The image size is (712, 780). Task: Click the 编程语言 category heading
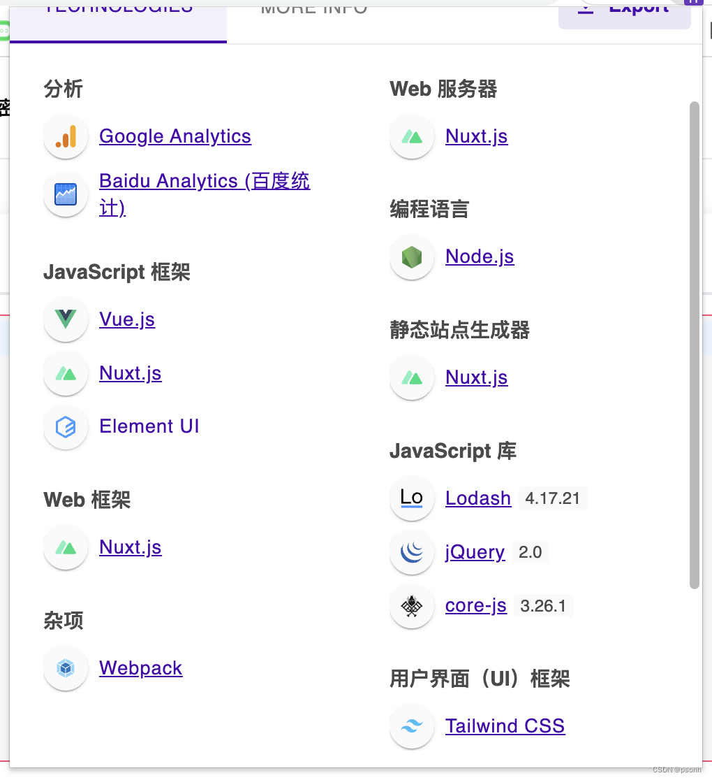tap(430, 209)
